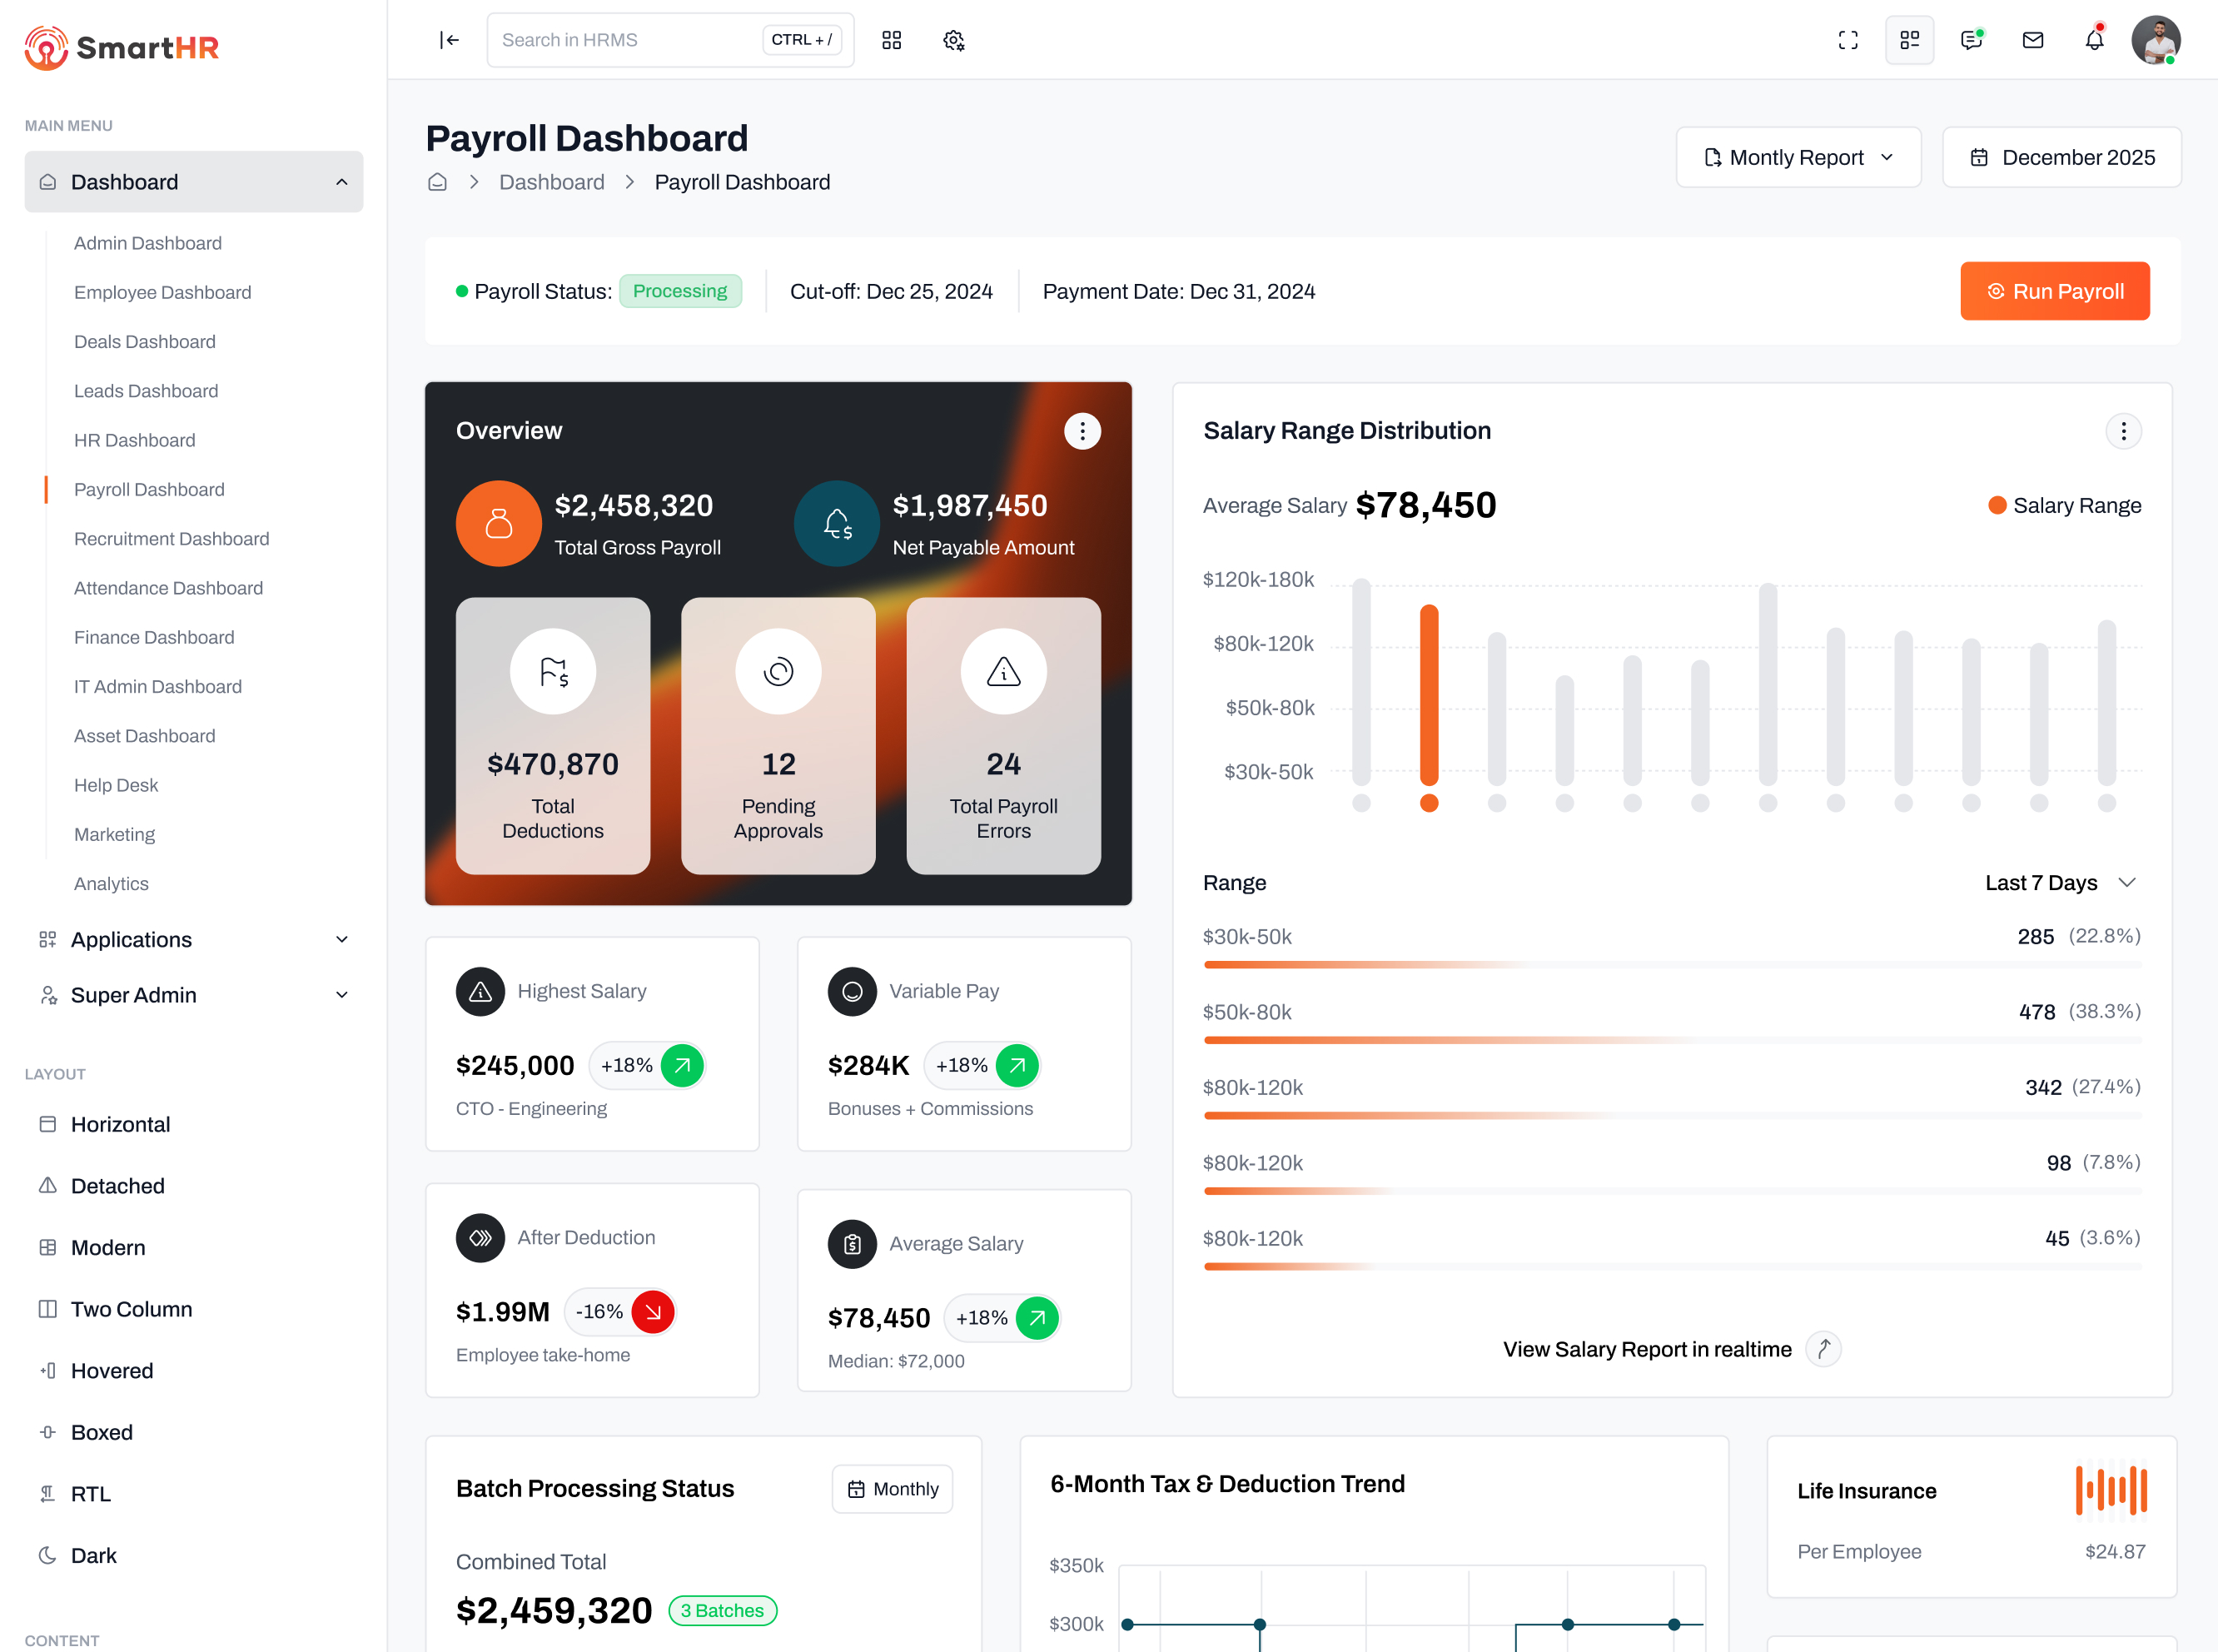Open the chat messages icon
The width and height of the screenshot is (2218, 1652).
point(1971,40)
